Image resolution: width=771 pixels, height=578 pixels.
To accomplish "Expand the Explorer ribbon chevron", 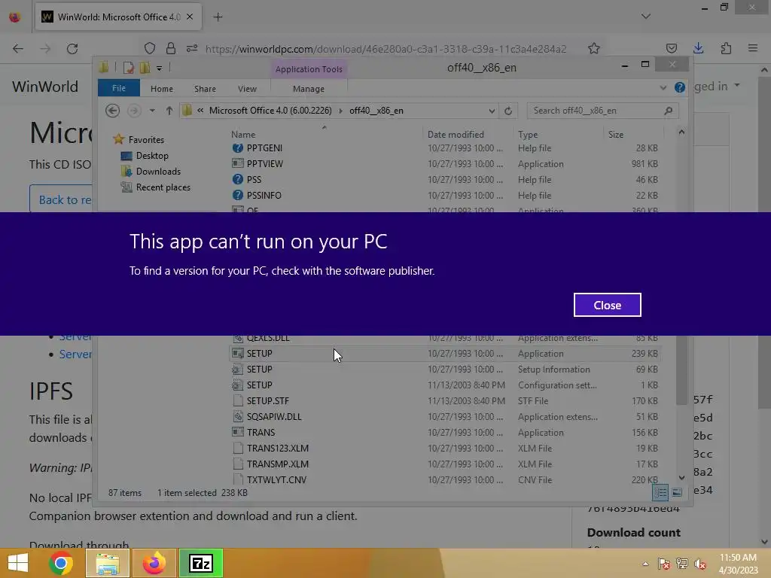I will coord(663,88).
